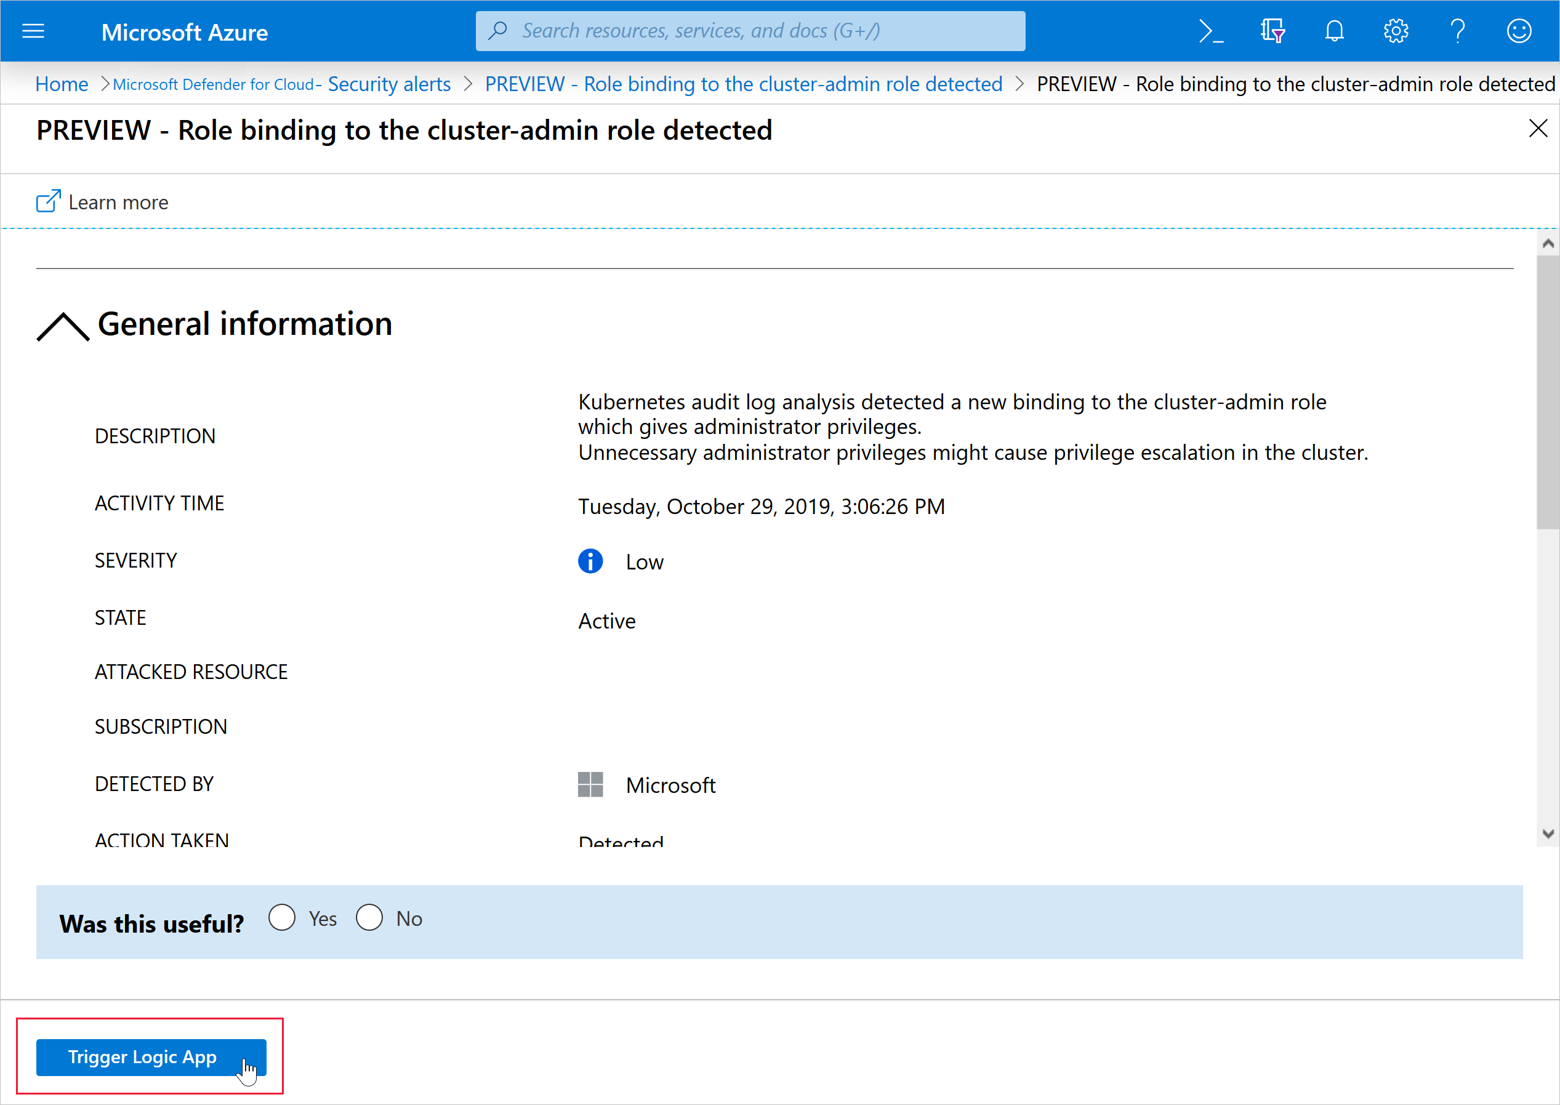Open the notifications bell

click(1334, 31)
